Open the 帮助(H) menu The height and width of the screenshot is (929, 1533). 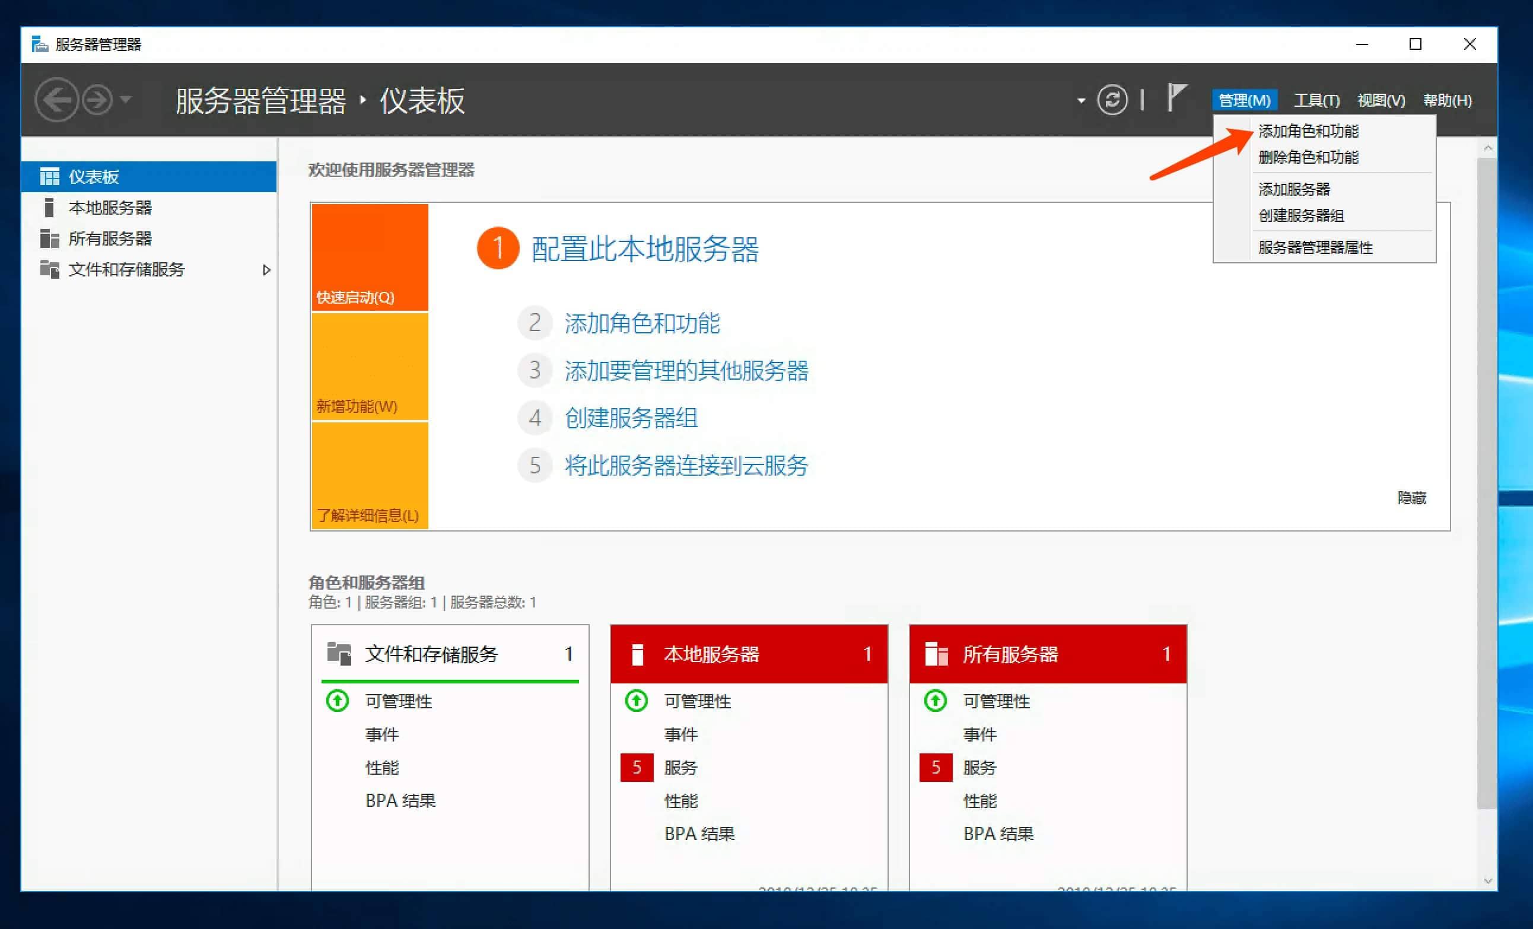point(1447,100)
